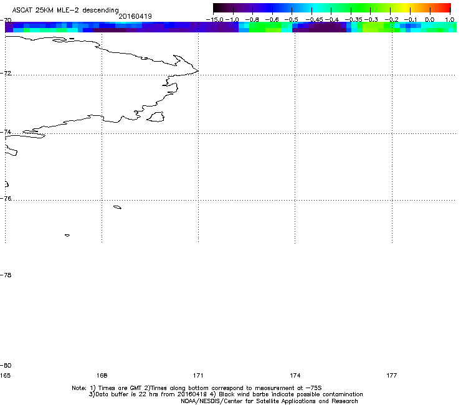Pick the red end of the color bar

coord(447,7)
